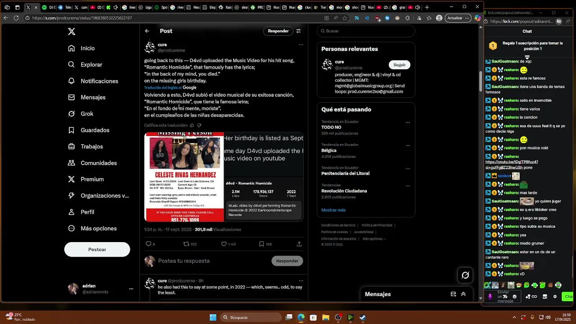Image resolution: width=576 pixels, height=324 pixels.
Task: Click Seguir to follow cure
Action: pyautogui.click(x=399, y=65)
